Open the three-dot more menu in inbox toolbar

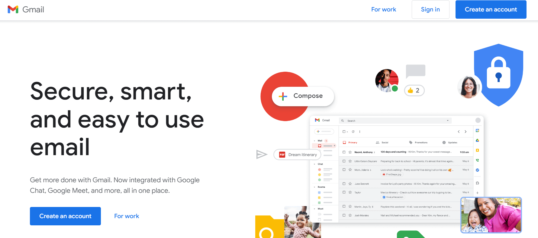point(359,132)
